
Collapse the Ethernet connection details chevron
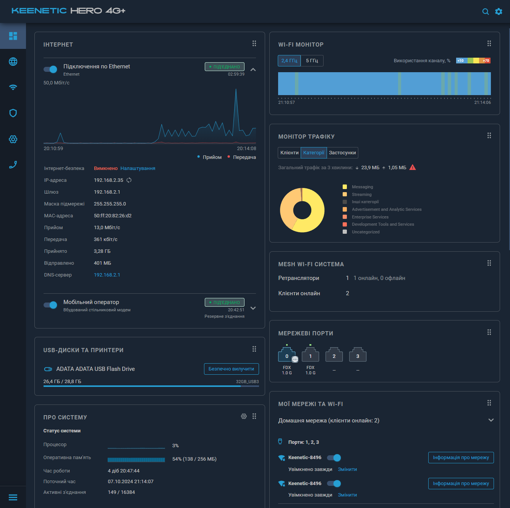(253, 70)
